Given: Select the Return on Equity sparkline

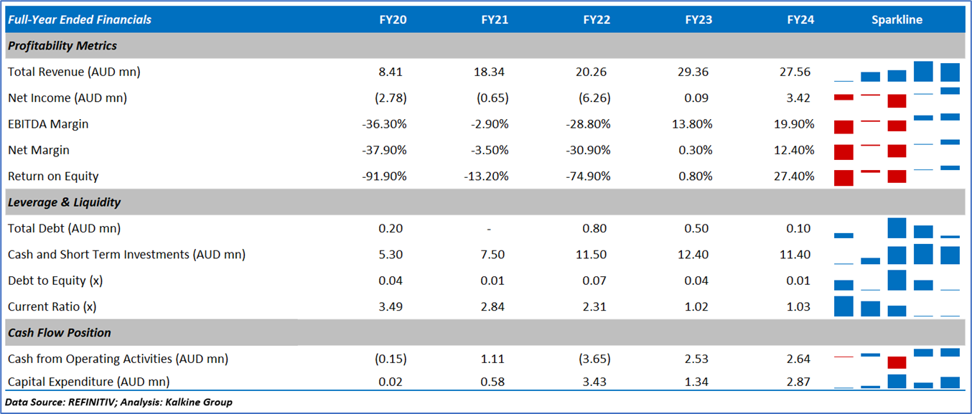Looking at the screenshot, I should point(897,177).
